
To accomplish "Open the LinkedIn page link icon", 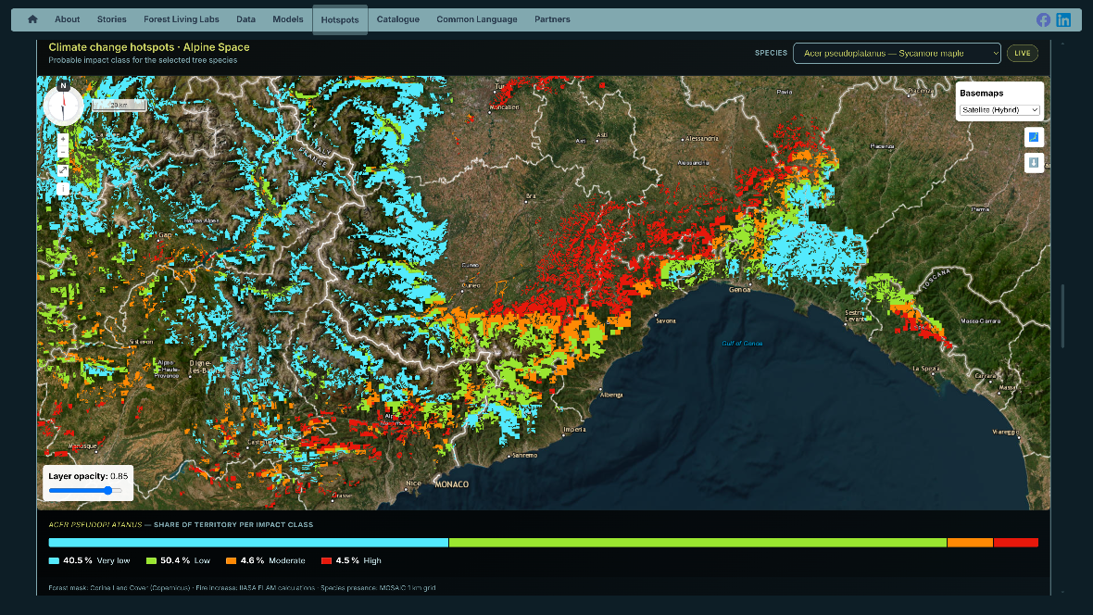I will click(x=1063, y=20).
